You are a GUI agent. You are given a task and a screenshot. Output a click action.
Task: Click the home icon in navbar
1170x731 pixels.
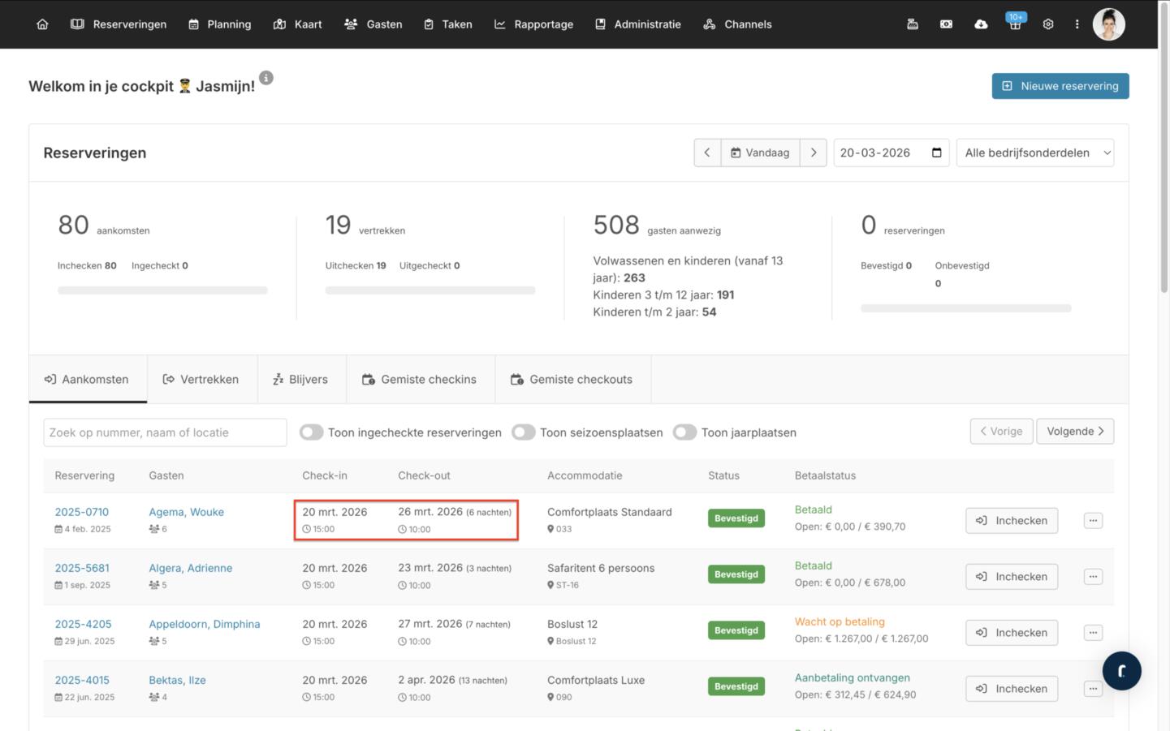coord(42,24)
